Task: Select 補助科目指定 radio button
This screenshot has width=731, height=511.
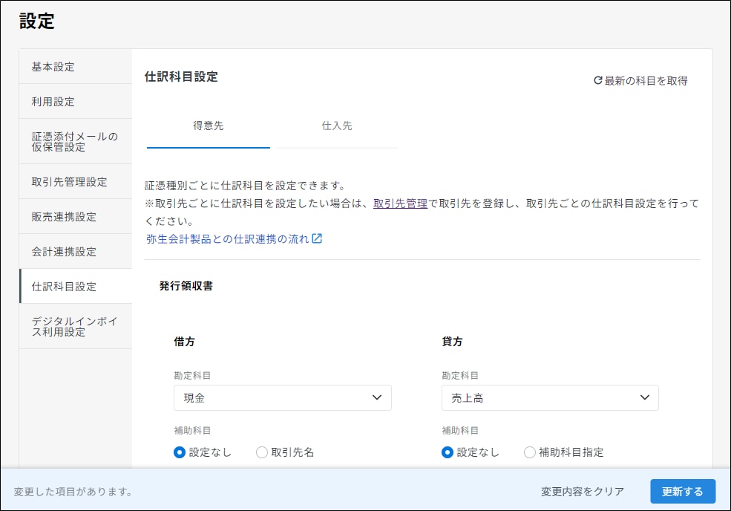Action: pos(530,452)
